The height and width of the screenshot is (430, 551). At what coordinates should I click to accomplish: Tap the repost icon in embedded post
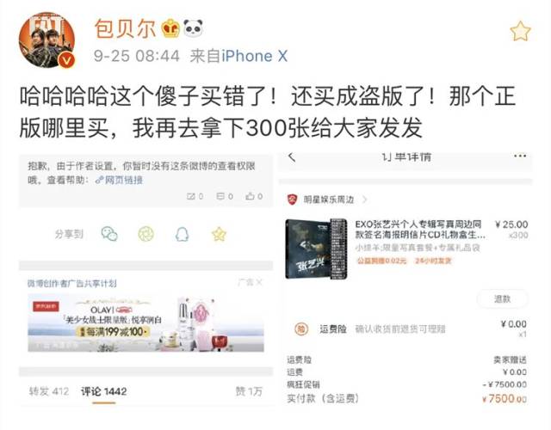tap(195, 196)
